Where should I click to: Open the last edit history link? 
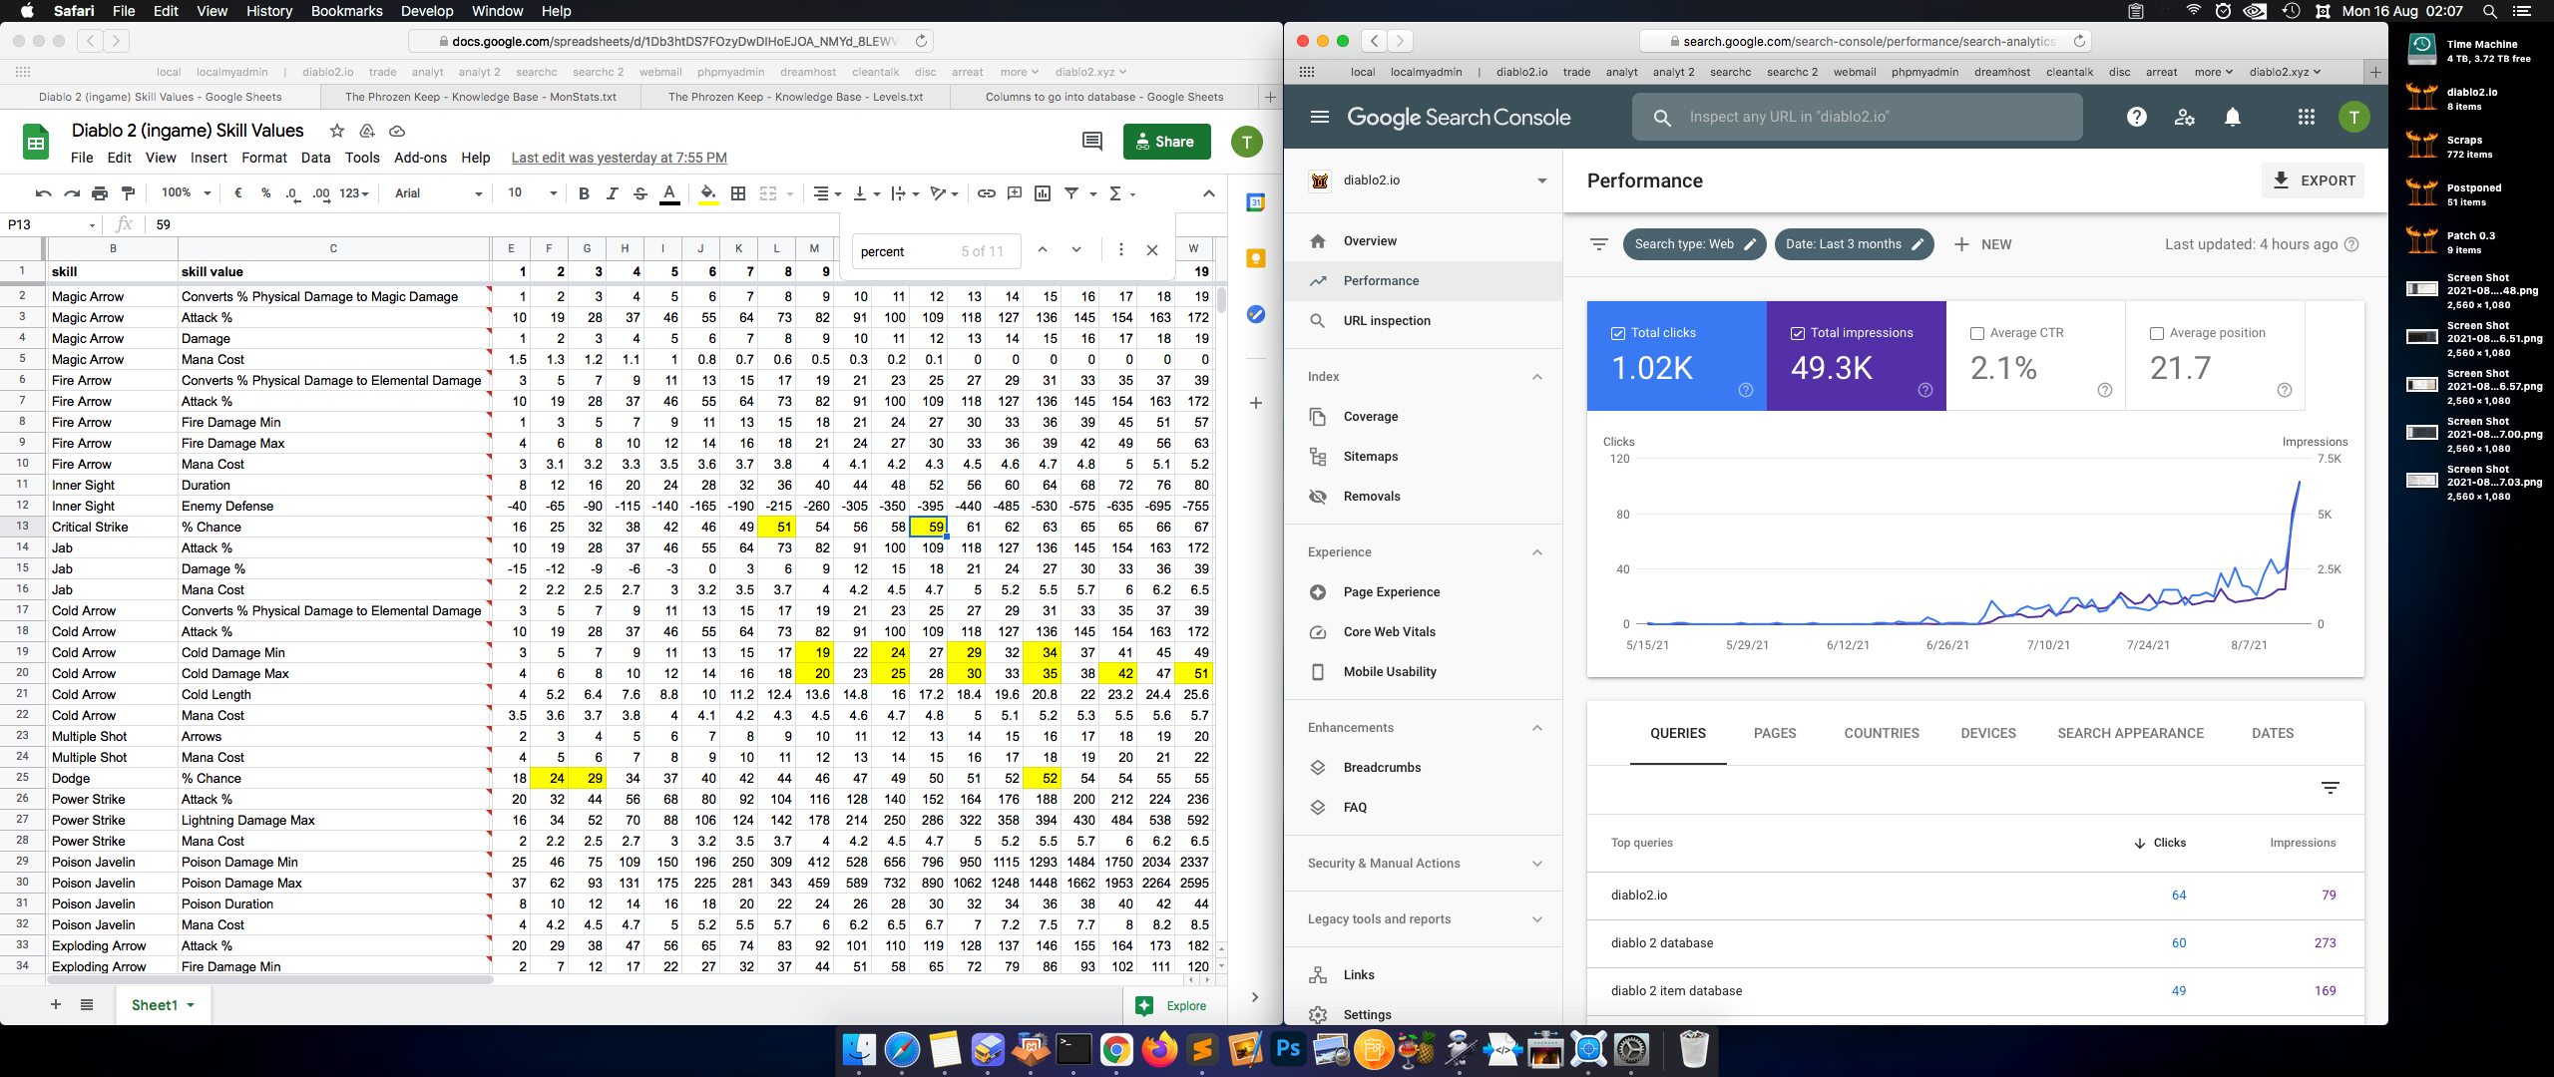click(x=619, y=158)
